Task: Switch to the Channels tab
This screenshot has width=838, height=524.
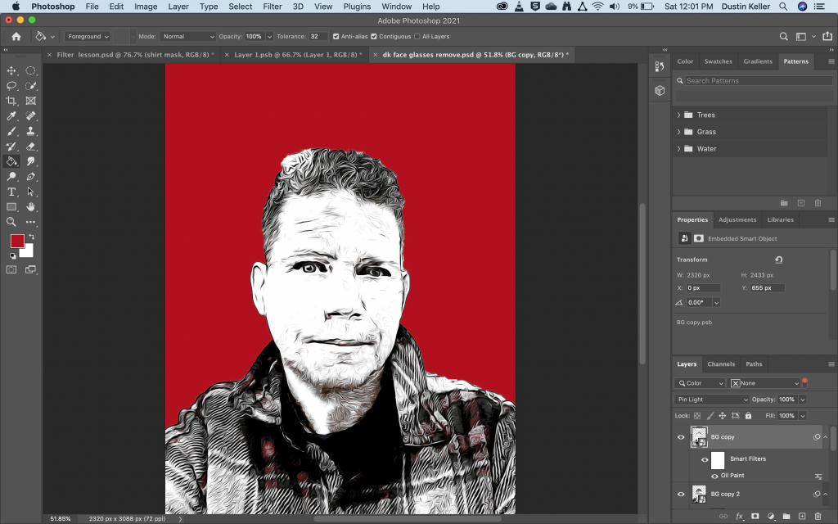Action: point(721,364)
